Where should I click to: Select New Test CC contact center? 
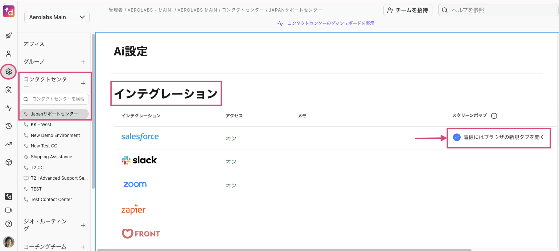point(44,146)
